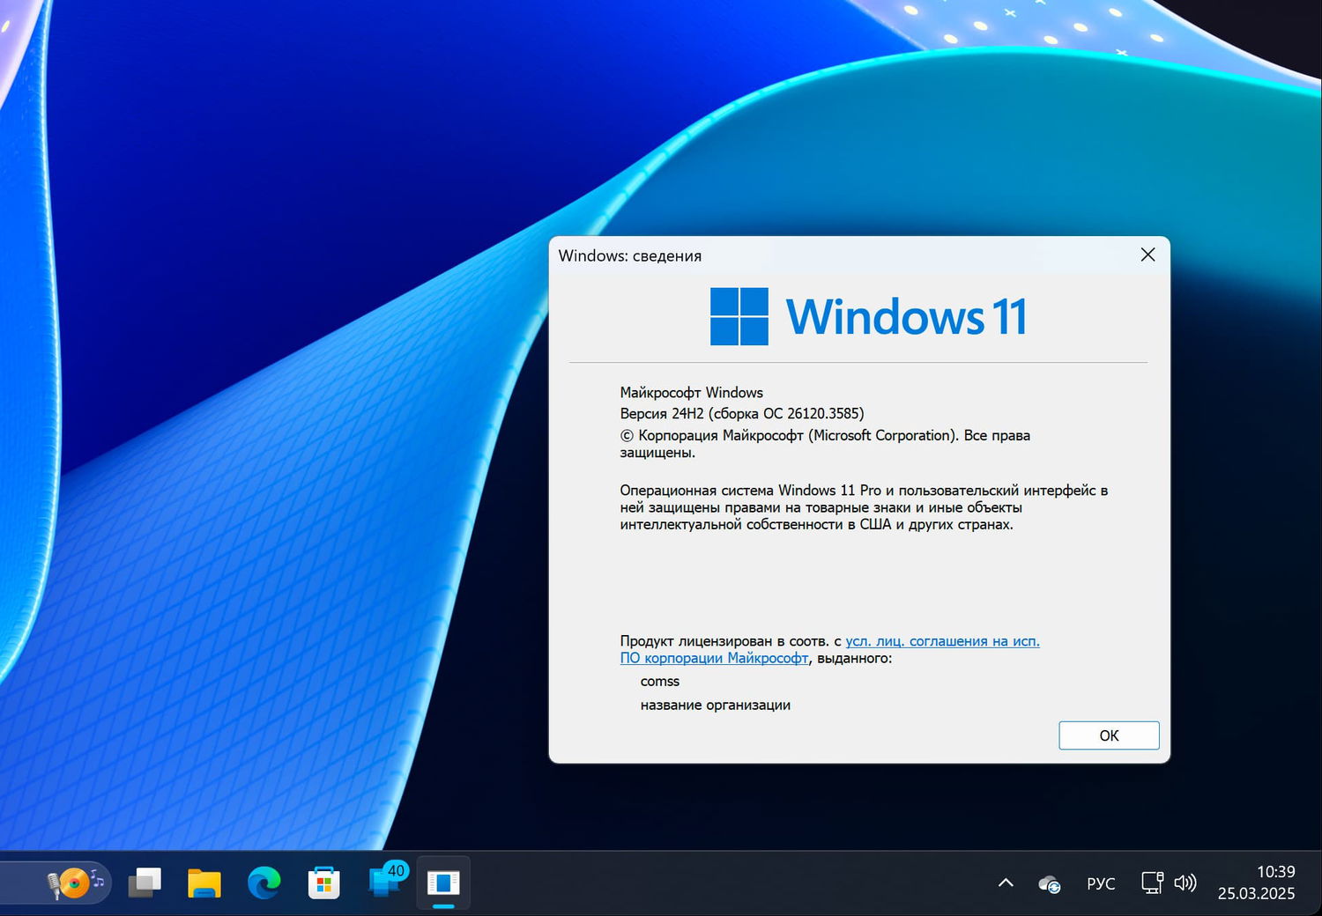Open File Explorer from the taskbar
Image resolution: width=1322 pixels, height=916 pixels.
tap(204, 883)
